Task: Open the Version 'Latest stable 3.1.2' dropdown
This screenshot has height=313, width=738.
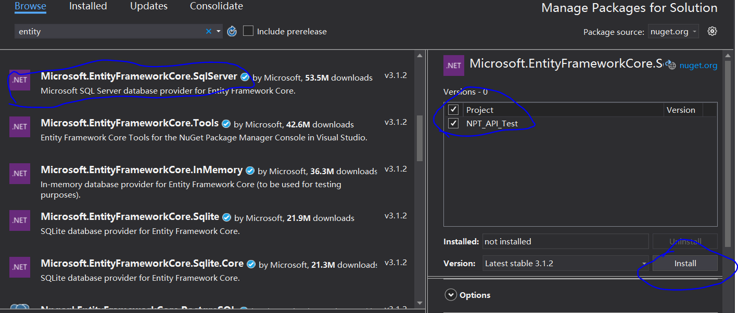Action: 565,263
